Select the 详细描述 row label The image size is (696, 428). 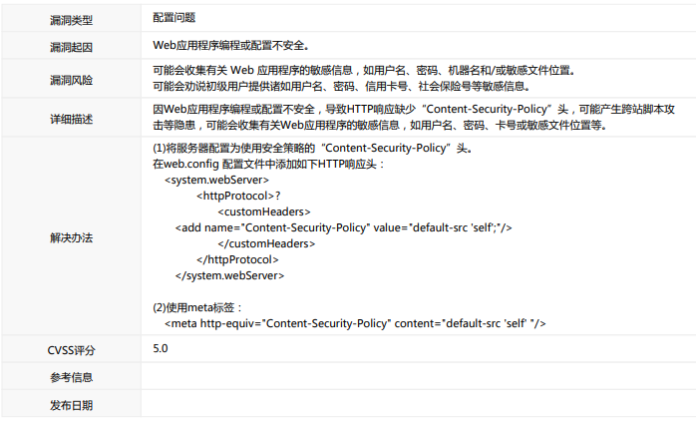tap(71, 120)
